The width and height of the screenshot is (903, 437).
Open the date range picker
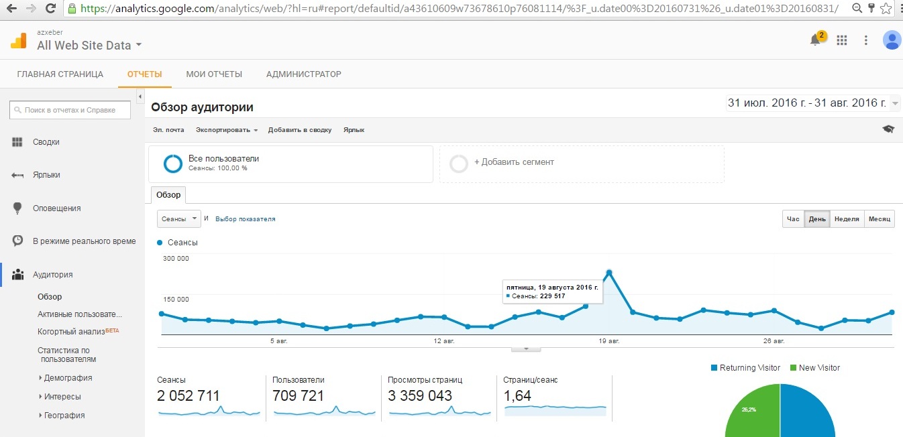point(813,103)
